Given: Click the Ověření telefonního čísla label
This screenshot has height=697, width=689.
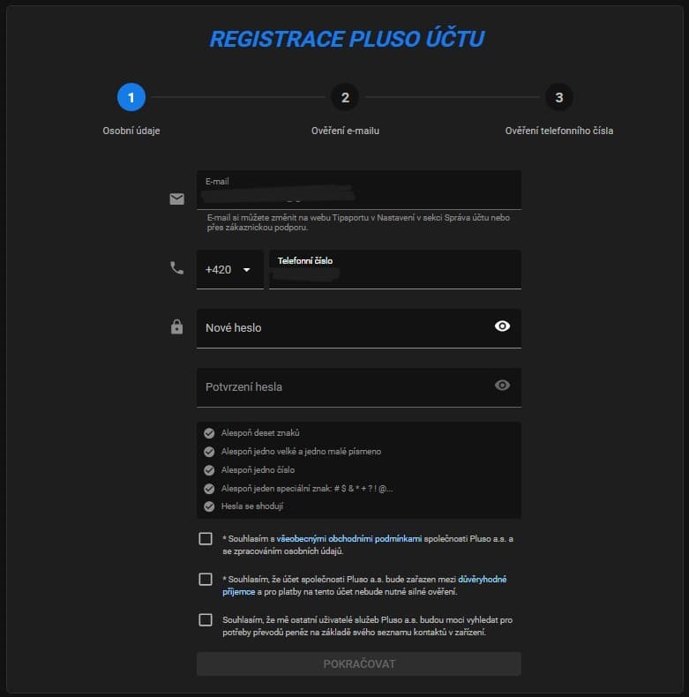Looking at the screenshot, I should click(559, 131).
